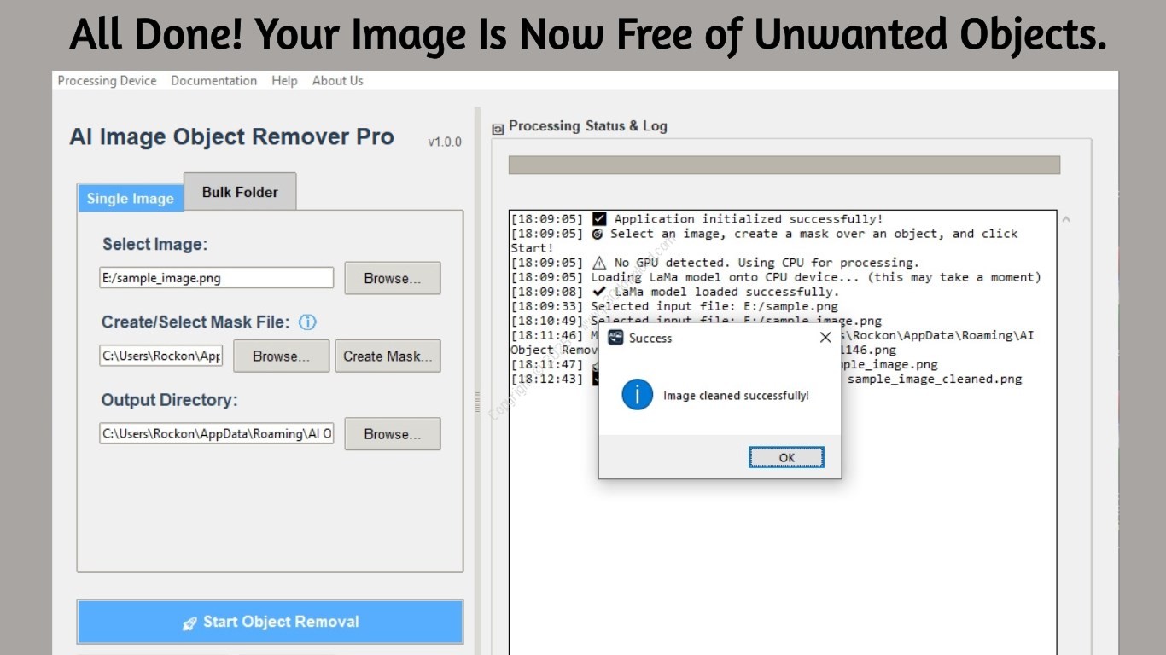Click the blue information icon in Success dialog
The height and width of the screenshot is (655, 1166).
(637, 395)
